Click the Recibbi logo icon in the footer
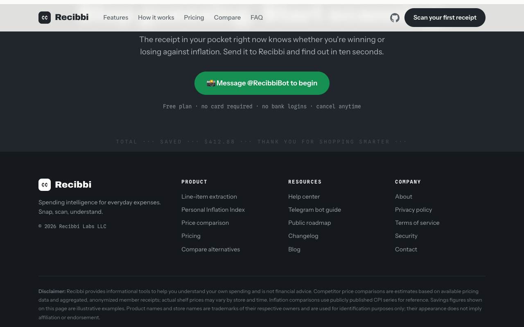Image resolution: width=524 pixels, height=327 pixels. [x=45, y=185]
